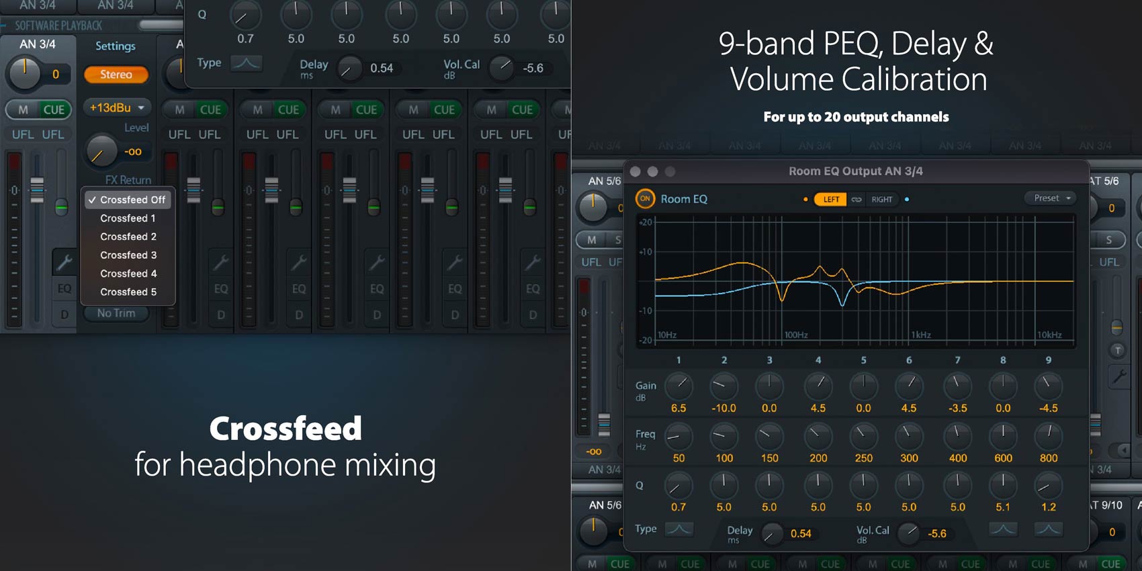Click the link icon between LEFT and RIGHT
The image size is (1142, 571).
click(x=856, y=200)
